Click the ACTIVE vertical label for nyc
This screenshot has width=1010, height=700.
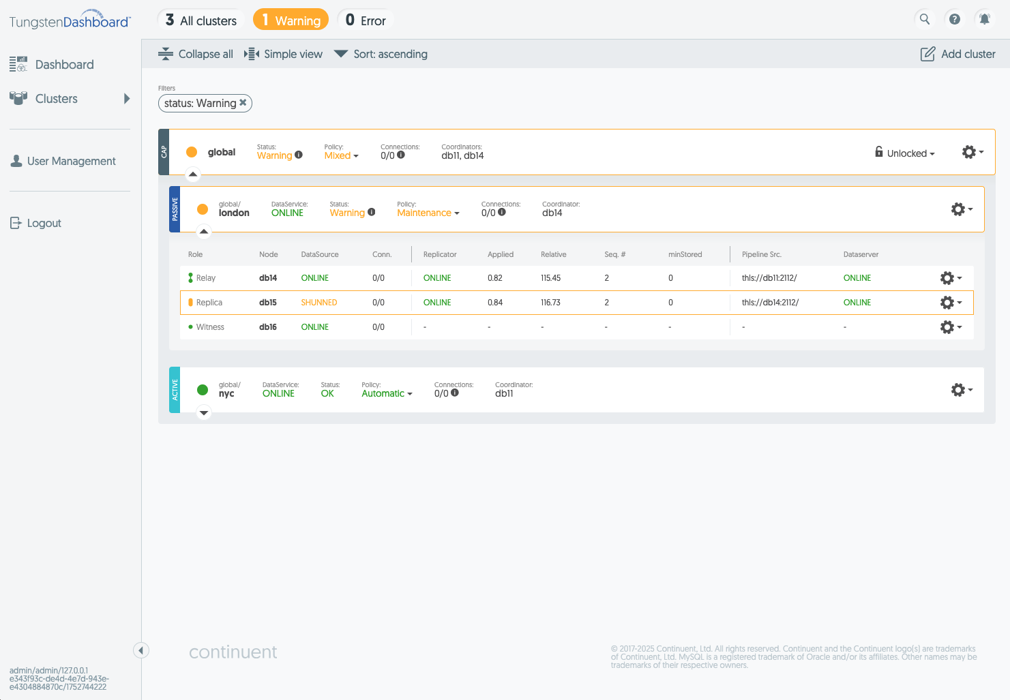pos(175,390)
